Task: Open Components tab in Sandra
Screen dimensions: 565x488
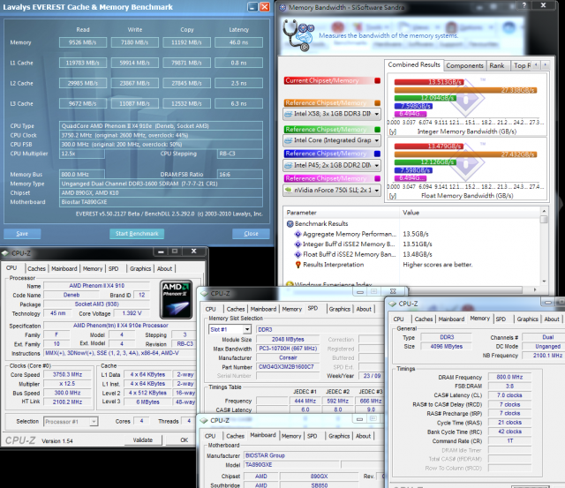Action: [464, 65]
